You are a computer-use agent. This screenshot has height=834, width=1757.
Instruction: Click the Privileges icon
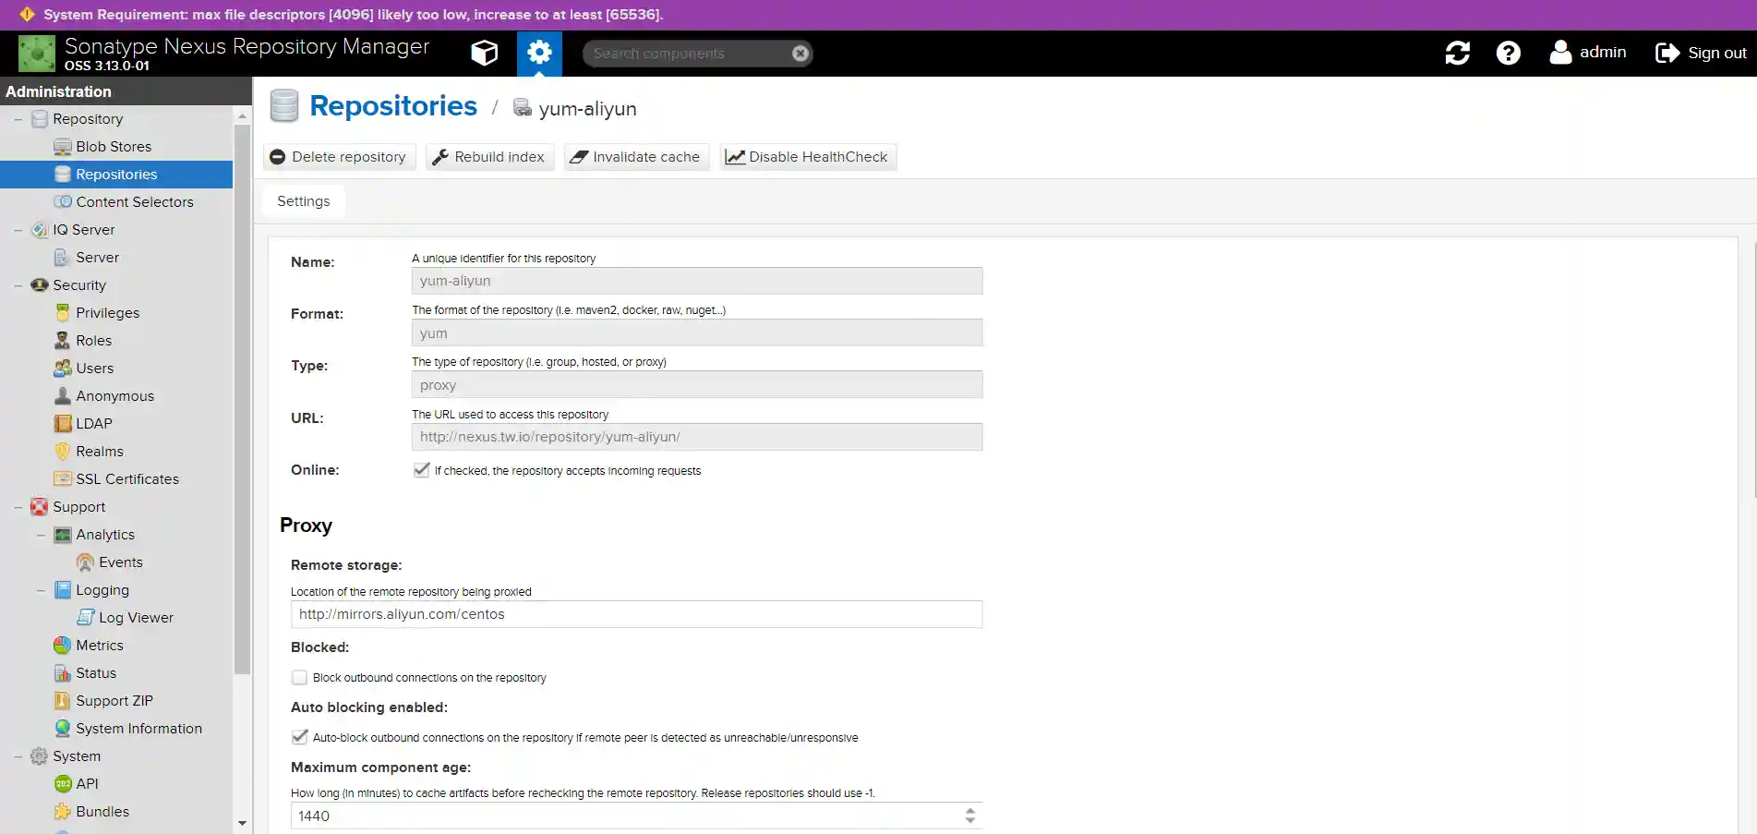coord(63,313)
